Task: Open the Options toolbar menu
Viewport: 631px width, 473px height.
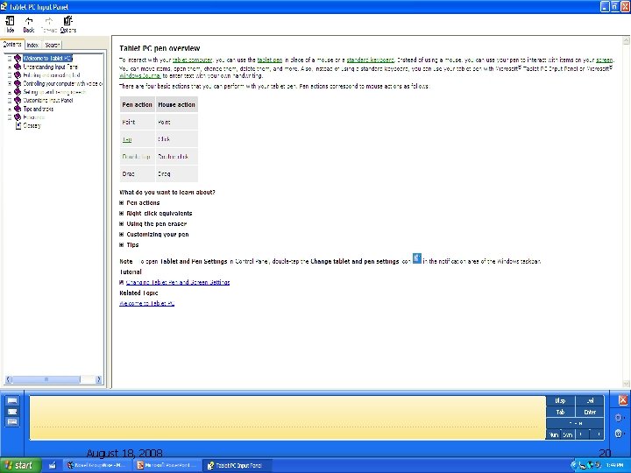Action: point(68,25)
